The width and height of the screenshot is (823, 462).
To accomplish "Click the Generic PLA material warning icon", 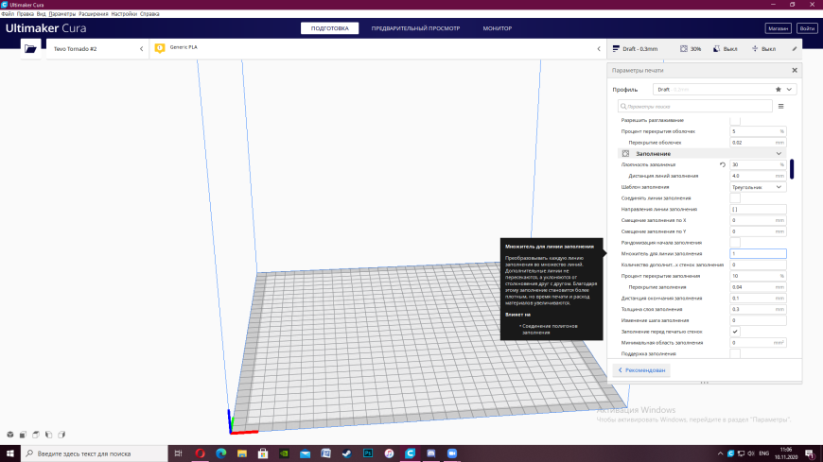I will [160, 48].
